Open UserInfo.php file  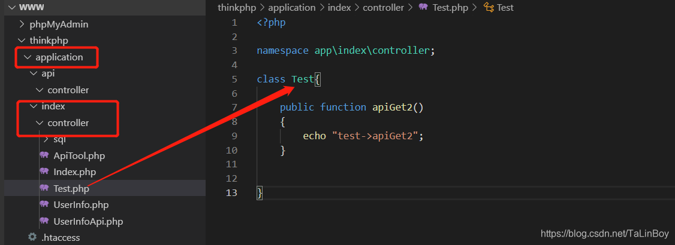pos(81,205)
